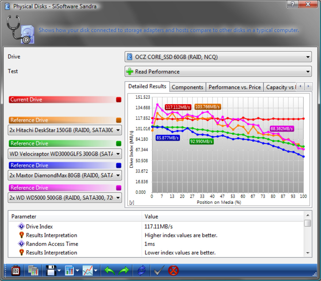Click the green forward arrow icon
This screenshot has width=321, height=281.
124,271
